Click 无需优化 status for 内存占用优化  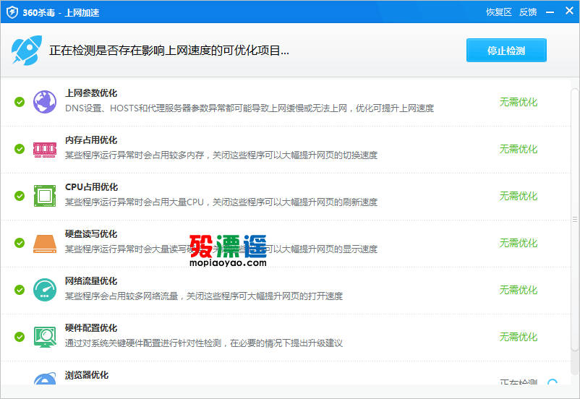(519, 149)
